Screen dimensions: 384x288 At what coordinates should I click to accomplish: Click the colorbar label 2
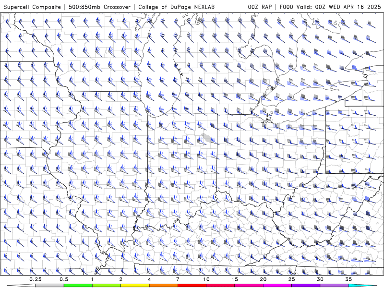point(121,279)
